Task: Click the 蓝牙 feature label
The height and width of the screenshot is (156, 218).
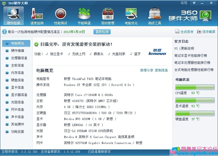Action: coord(137,54)
